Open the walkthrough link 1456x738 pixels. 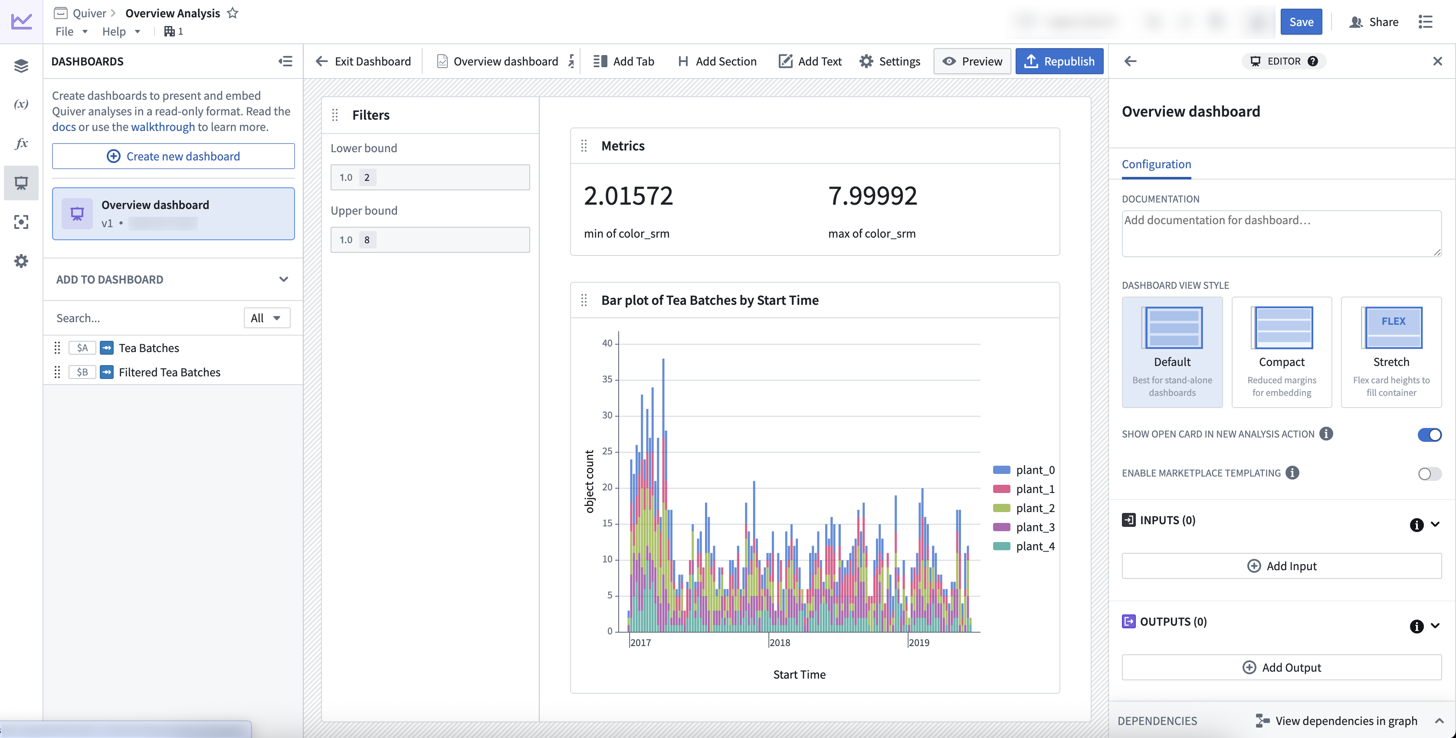163,127
